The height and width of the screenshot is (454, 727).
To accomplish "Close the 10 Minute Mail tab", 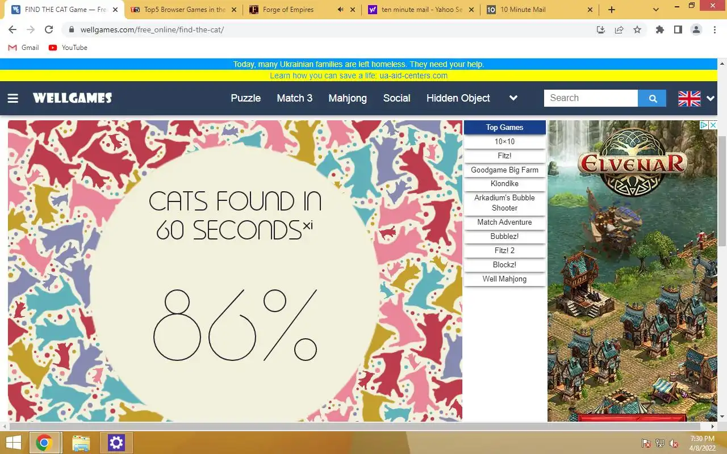I will click(590, 10).
